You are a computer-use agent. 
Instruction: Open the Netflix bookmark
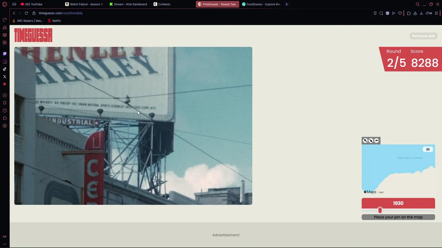(x=54, y=21)
